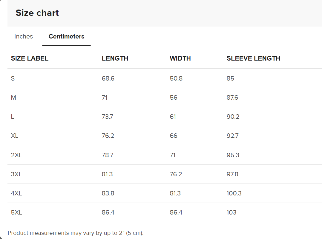Click the SLEEVE LENGTH column header
Image resolution: width=322 pixels, height=239 pixels.
[x=253, y=58]
